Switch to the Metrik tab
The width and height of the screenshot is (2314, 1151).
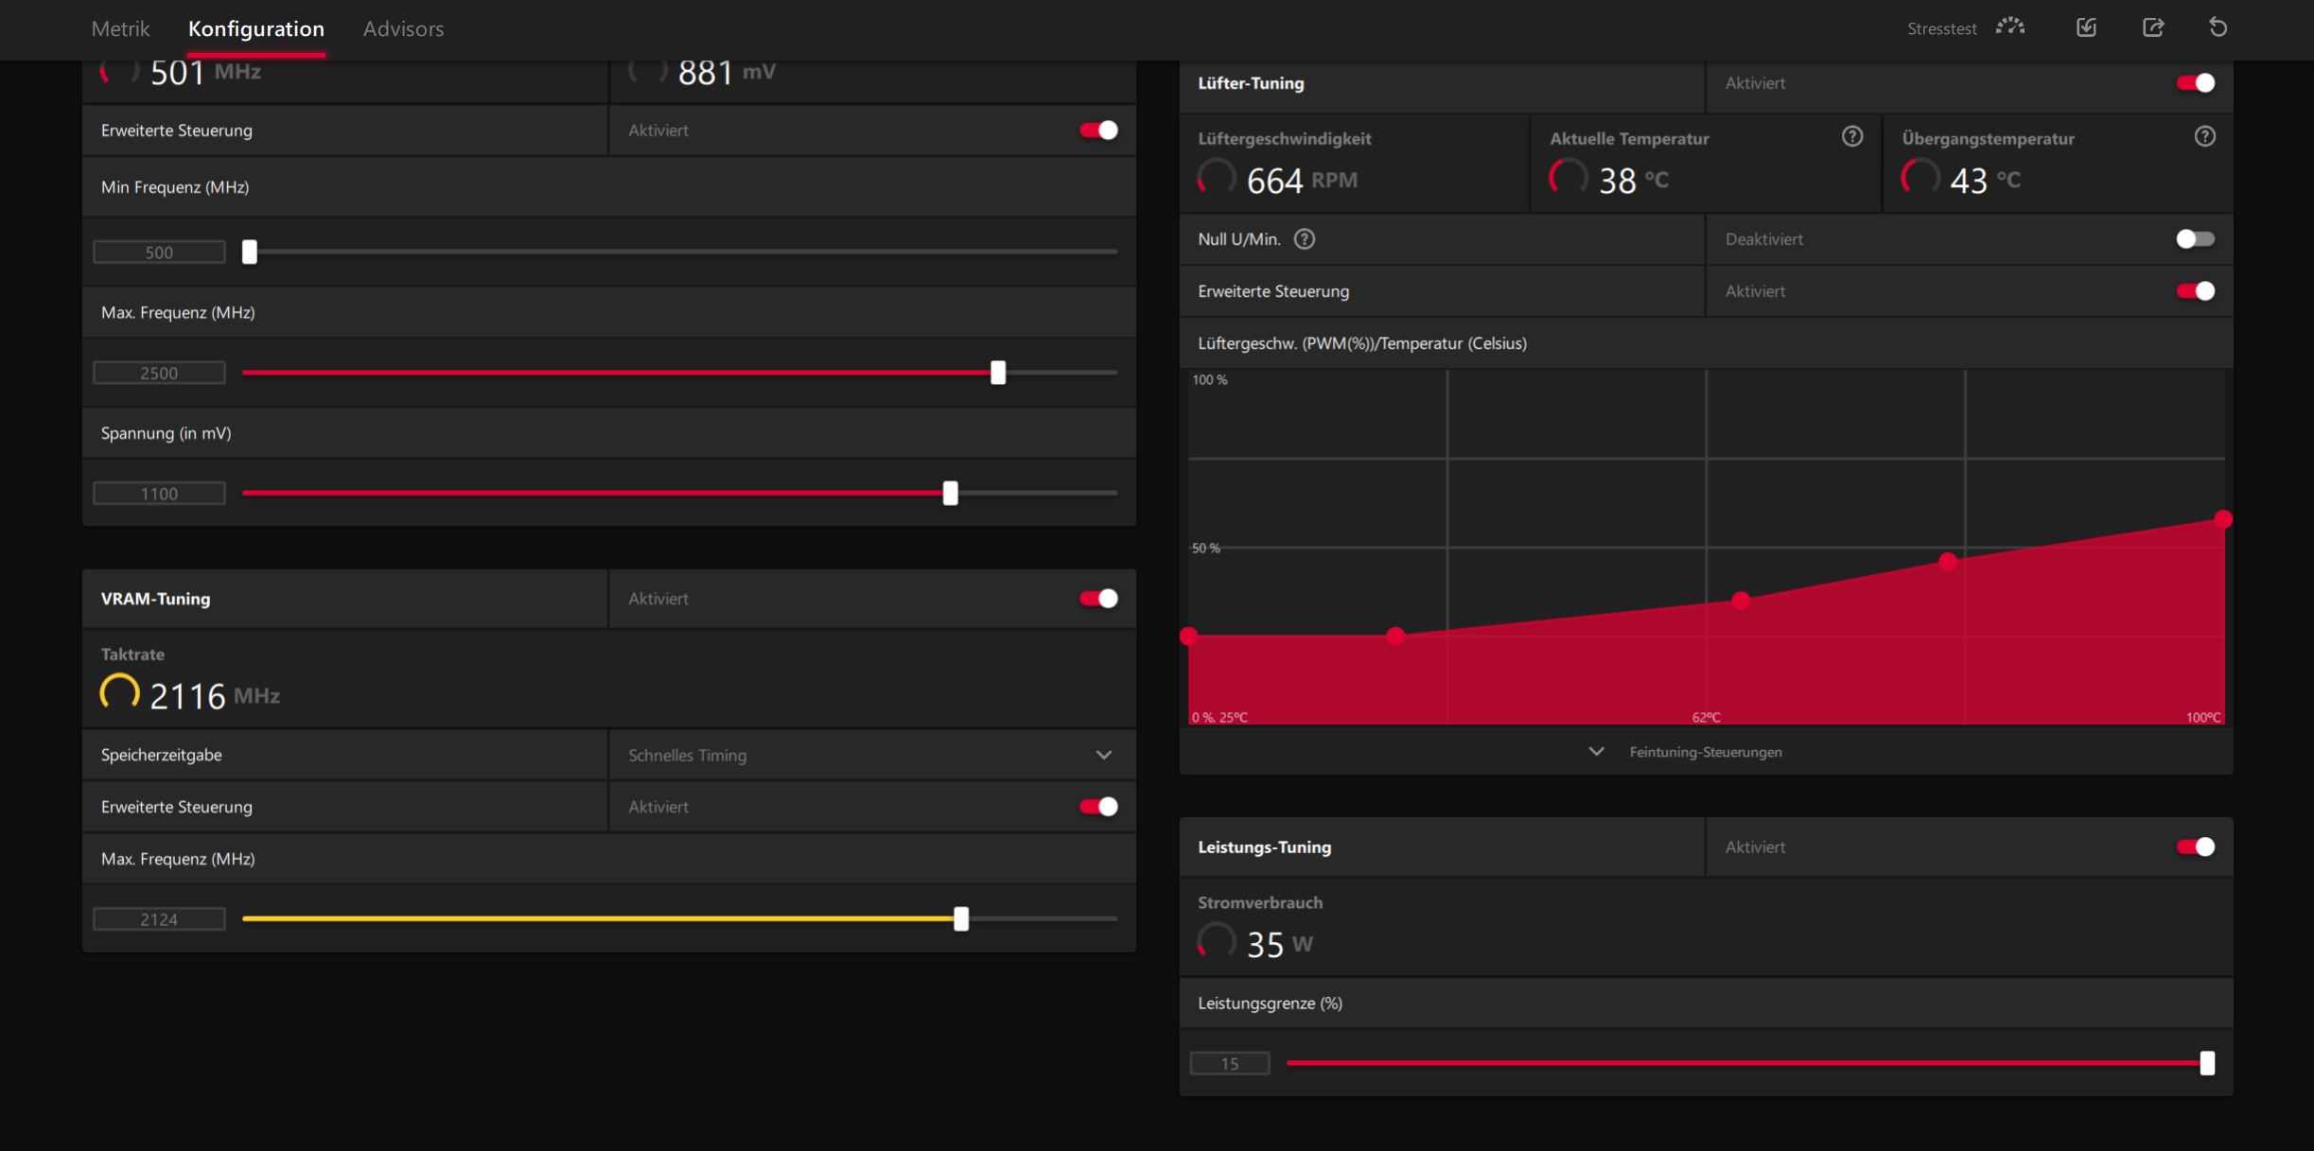click(x=120, y=29)
